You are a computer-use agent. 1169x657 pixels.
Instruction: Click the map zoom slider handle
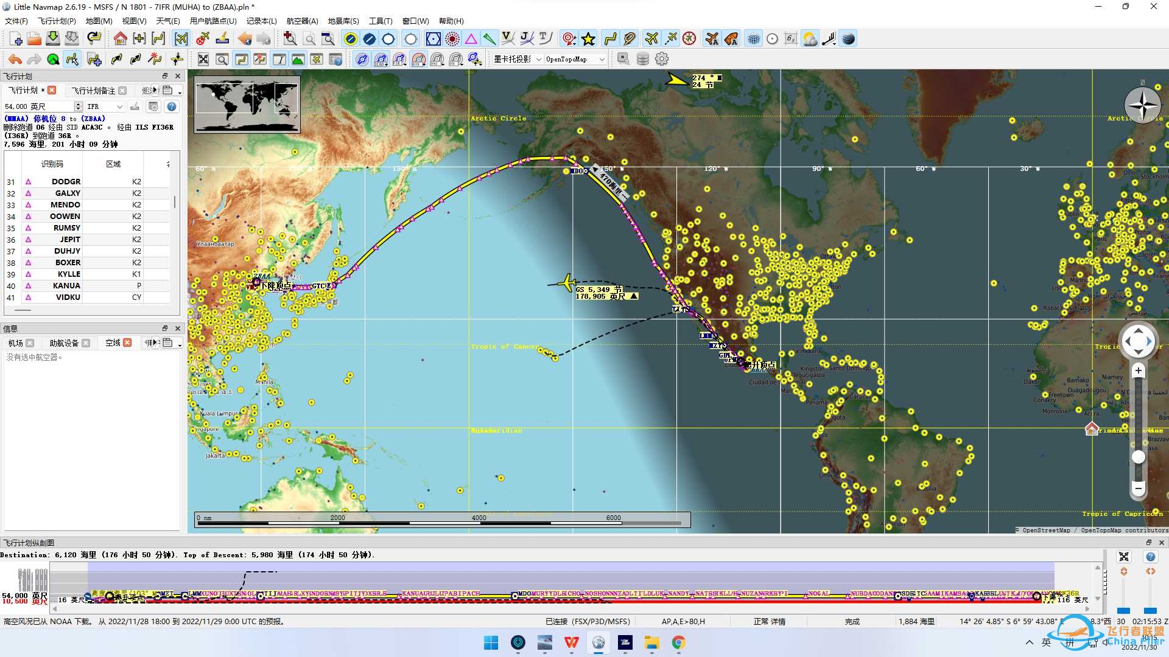point(1138,457)
